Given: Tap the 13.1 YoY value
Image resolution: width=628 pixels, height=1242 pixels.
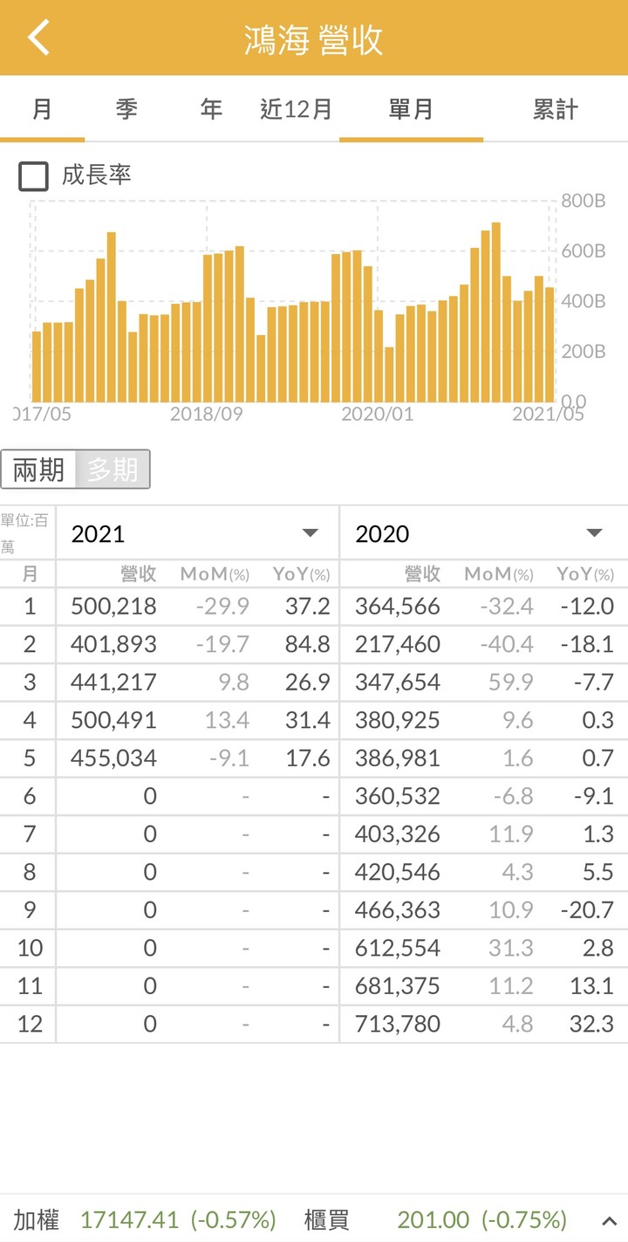Looking at the screenshot, I should coord(591,985).
